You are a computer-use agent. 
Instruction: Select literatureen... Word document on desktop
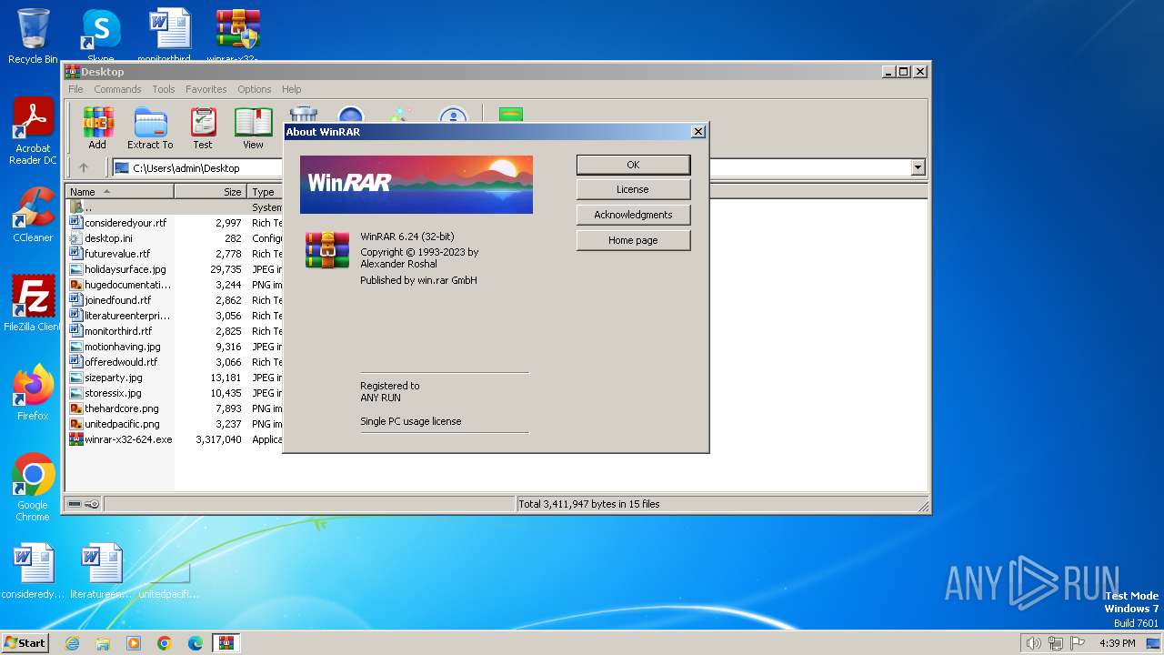[101, 571]
